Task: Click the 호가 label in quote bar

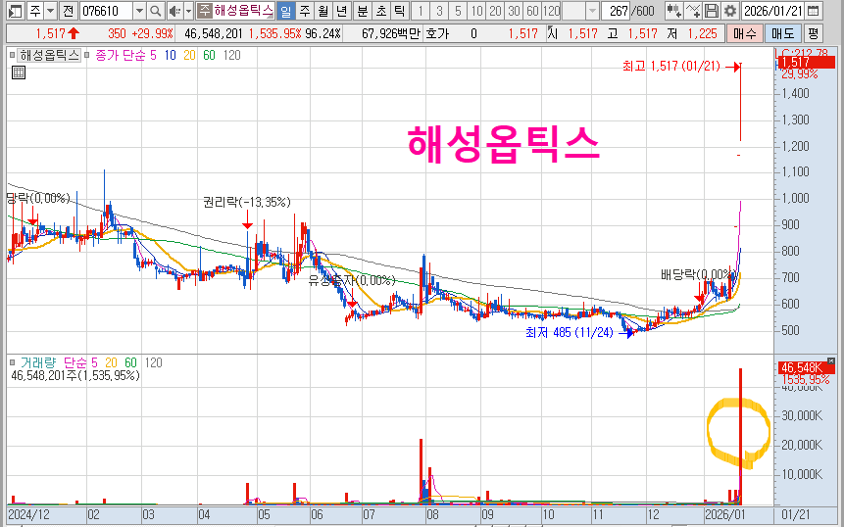Action: coord(437,34)
